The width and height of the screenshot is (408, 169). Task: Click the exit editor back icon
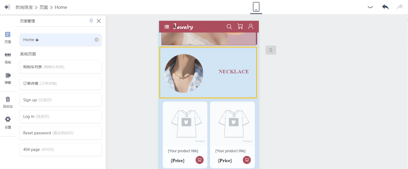point(7,7)
